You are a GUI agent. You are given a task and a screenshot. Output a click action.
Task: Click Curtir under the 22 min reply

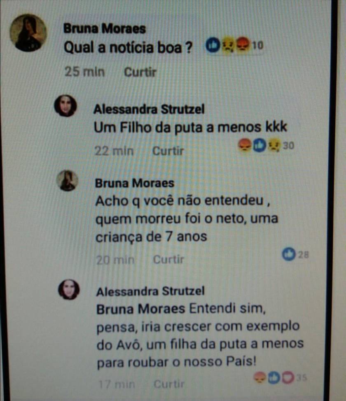point(168,150)
